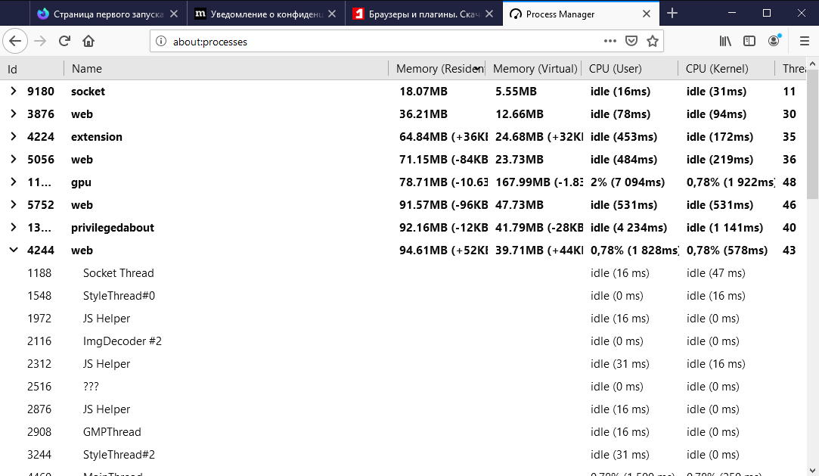Close the Process Manager tab
Screen dimensions: 819x476
click(x=646, y=14)
